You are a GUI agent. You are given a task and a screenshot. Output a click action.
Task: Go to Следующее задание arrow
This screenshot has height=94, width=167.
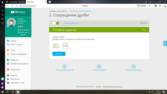(133, 66)
